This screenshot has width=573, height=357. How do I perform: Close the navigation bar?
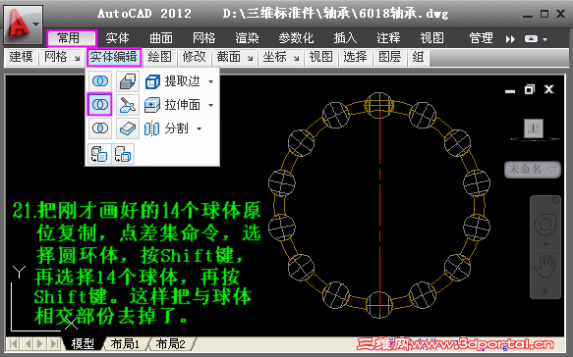pos(555,200)
